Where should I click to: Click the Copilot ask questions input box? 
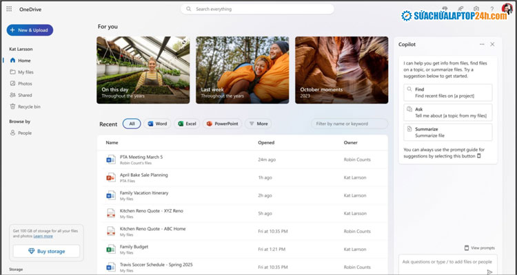point(447,264)
